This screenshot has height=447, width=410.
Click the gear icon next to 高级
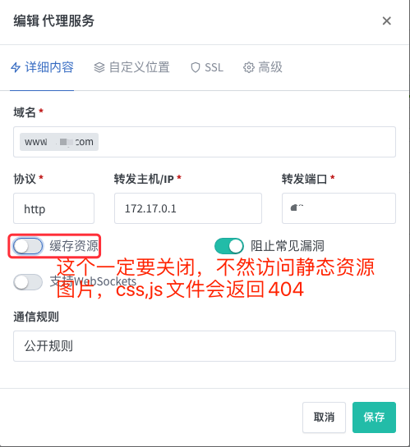[x=249, y=67]
